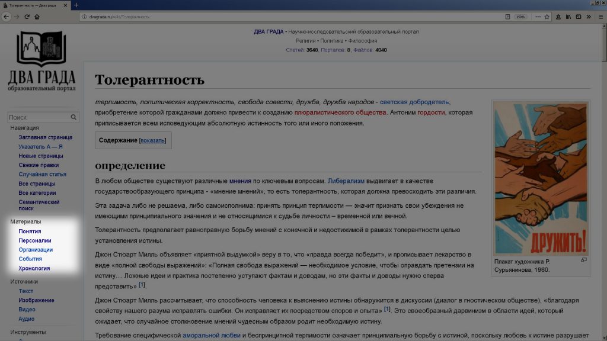Click the browser forward arrow
The height and width of the screenshot is (341, 607).
(16, 17)
